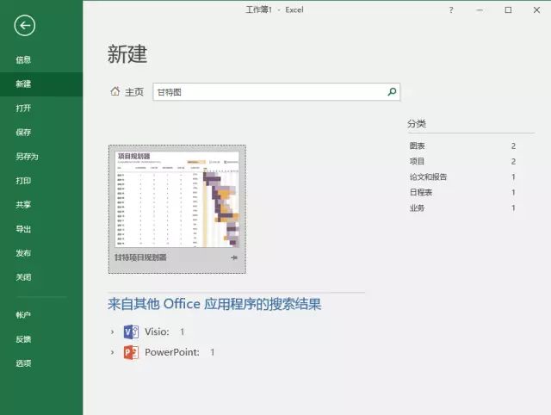Screen dimensions: 551x415
Task: Open the 帐户 page
Action: [41, 315]
